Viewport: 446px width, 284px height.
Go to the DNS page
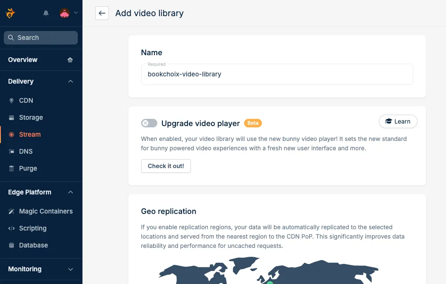26,151
